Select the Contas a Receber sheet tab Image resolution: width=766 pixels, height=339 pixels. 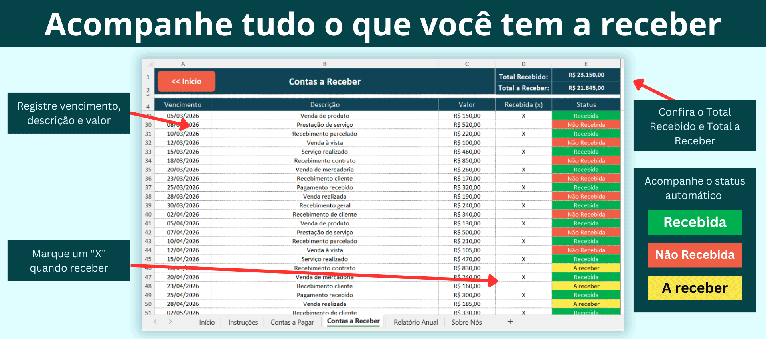[353, 321]
